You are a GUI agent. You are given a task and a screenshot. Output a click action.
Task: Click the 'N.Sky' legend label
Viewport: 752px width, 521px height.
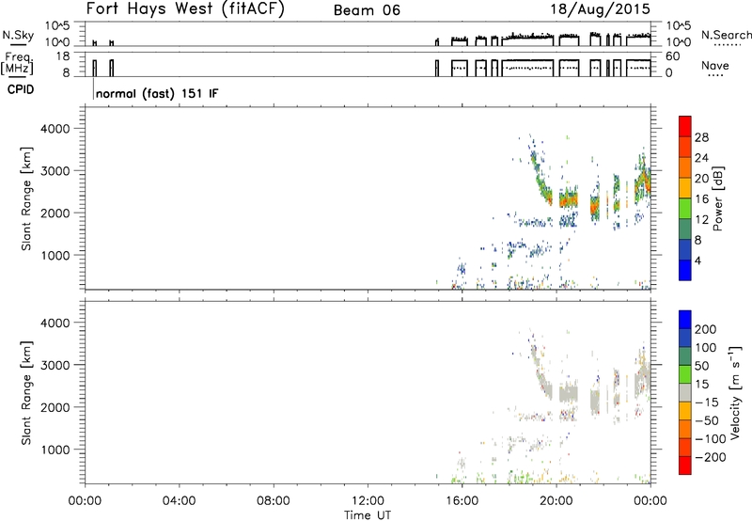click(18, 35)
